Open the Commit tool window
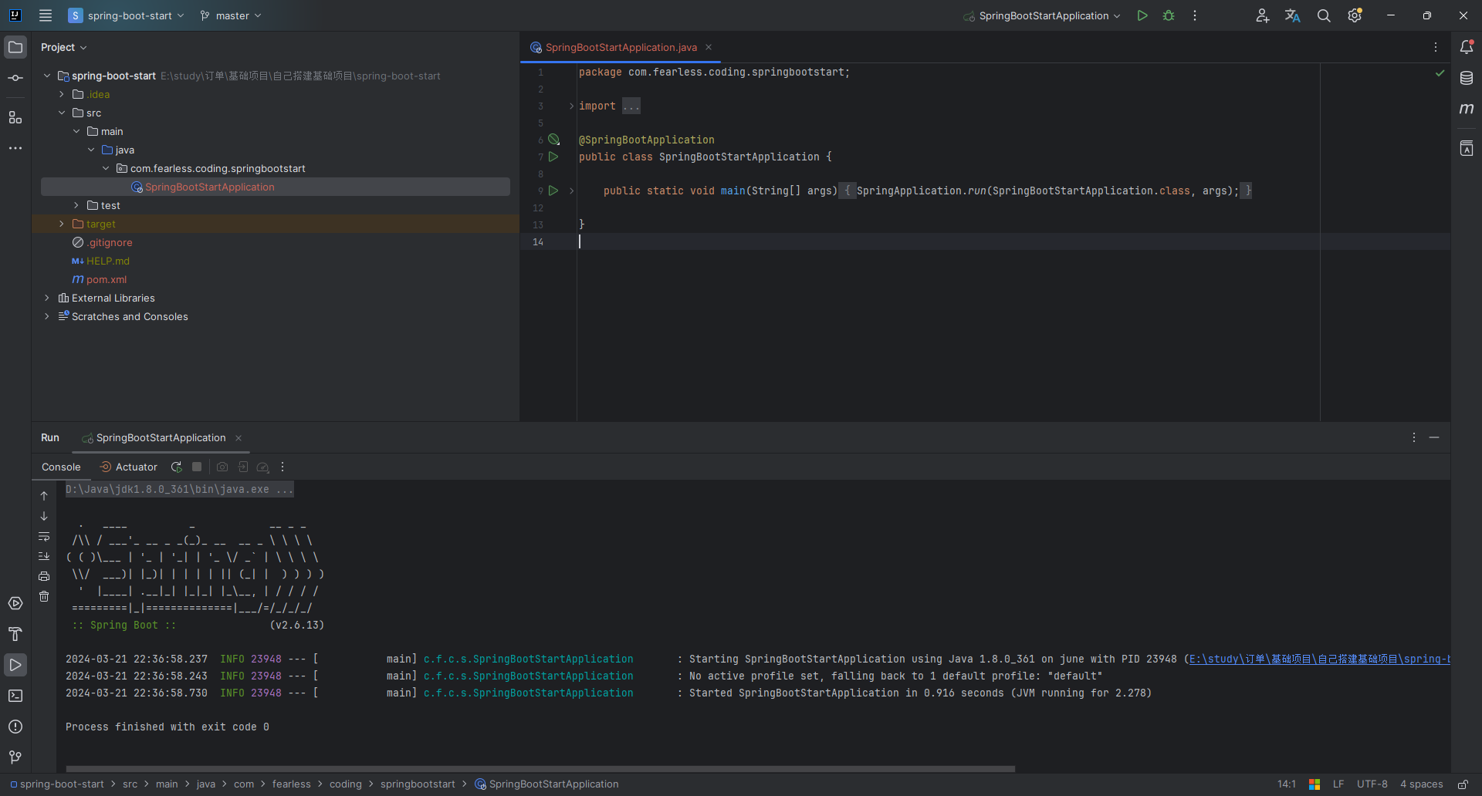The height and width of the screenshot is (796, 1482). click(15, 78)
